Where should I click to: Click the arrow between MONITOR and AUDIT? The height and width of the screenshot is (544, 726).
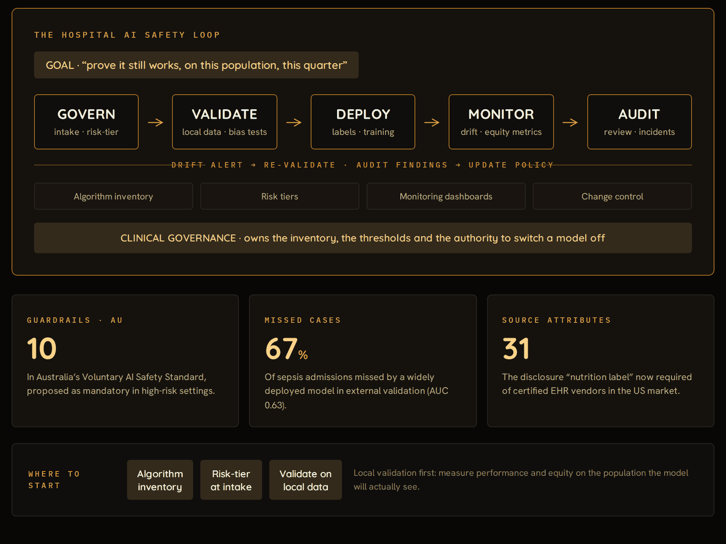tap(570, 122)
